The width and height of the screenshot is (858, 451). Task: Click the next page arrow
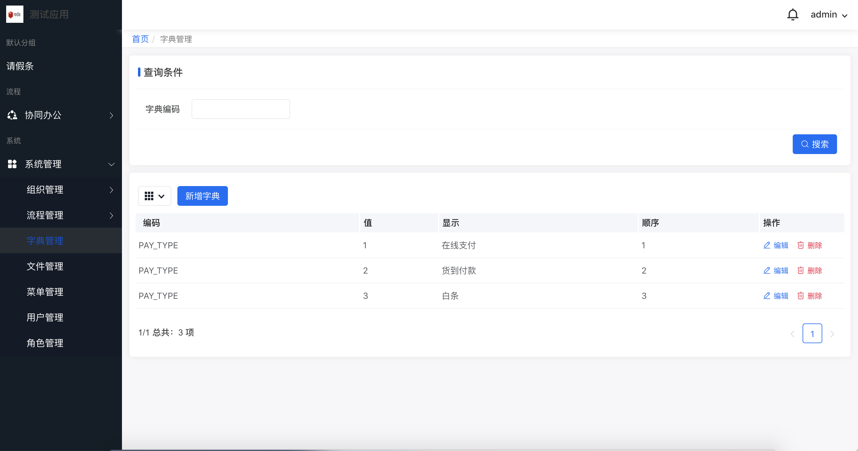coord(832,333)
